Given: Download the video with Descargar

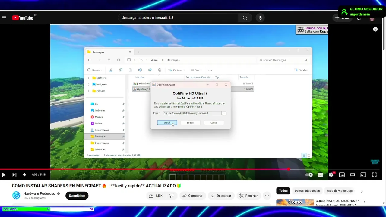Looking at the screenshot, I should click(x=221, y=196).
